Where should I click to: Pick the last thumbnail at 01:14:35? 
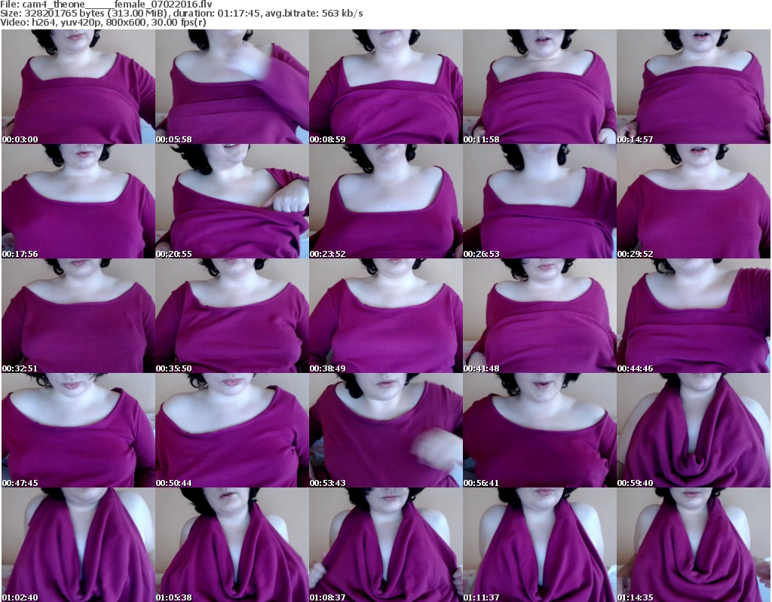click(694, 545)
